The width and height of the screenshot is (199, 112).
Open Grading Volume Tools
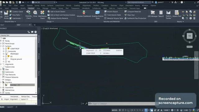coord(97,15)
